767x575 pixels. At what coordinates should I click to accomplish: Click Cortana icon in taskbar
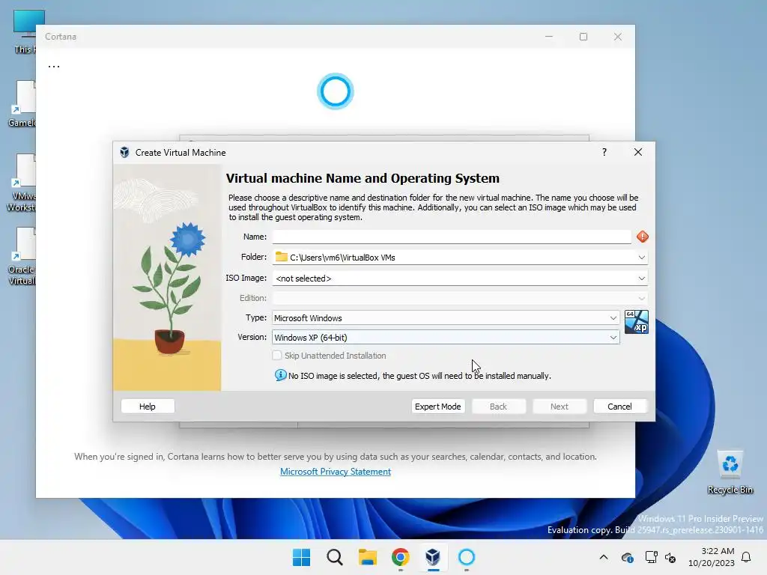466,557
